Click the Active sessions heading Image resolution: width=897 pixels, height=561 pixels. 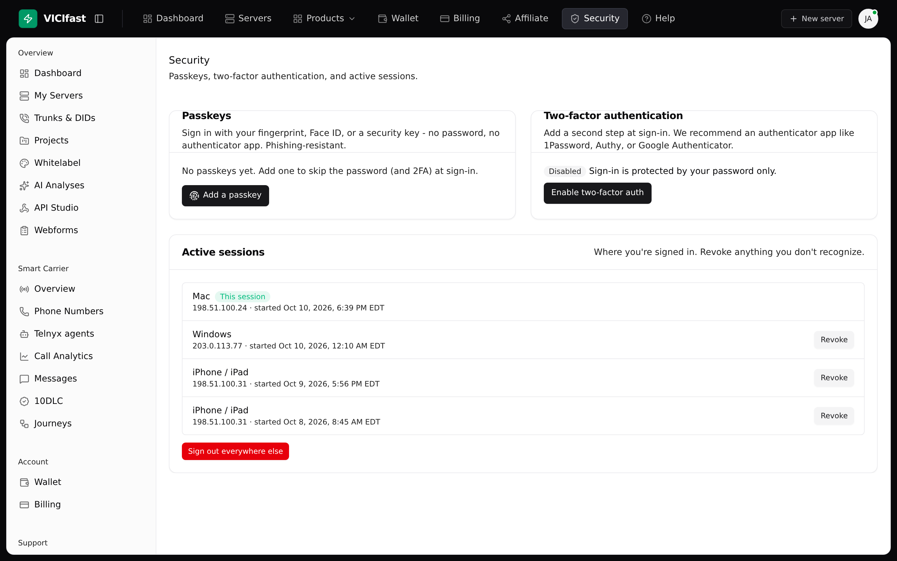coord(223,252)
